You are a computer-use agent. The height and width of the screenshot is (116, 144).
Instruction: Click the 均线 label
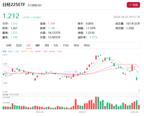[x=4, y=52]
